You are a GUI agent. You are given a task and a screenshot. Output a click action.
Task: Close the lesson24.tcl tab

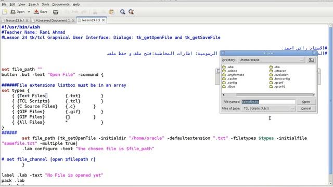[103, 20]
